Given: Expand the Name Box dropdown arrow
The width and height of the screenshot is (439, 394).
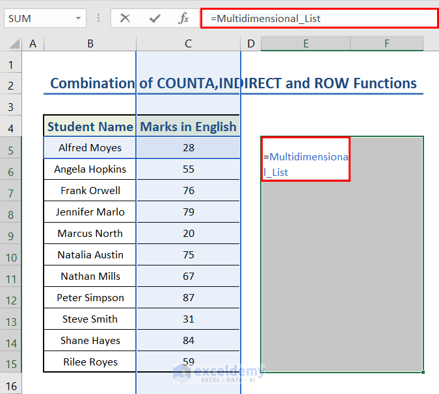Looking at the screenshot, I should point(79,18).
